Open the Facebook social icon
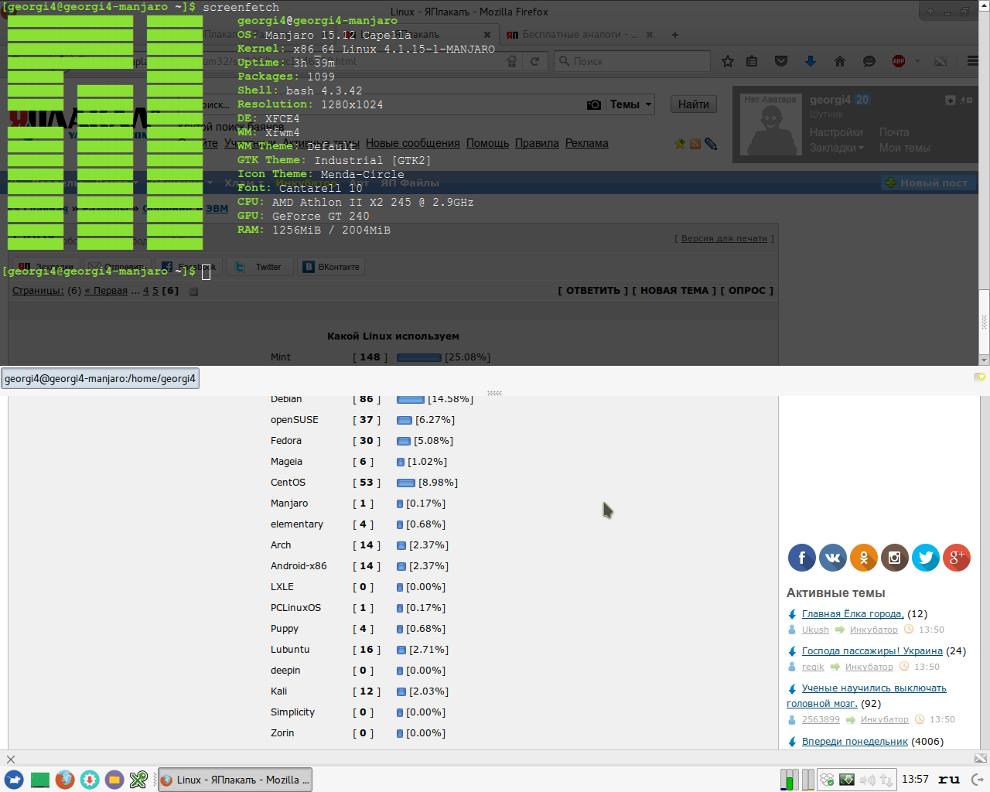The height and width of the screenshot is (792, 990). (x=801, y=558)
